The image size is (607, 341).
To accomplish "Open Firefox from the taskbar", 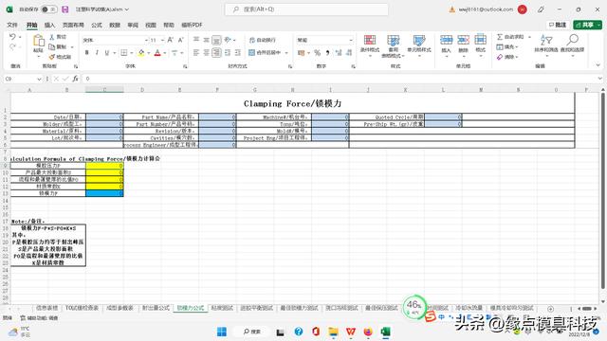I will point(368,332).
